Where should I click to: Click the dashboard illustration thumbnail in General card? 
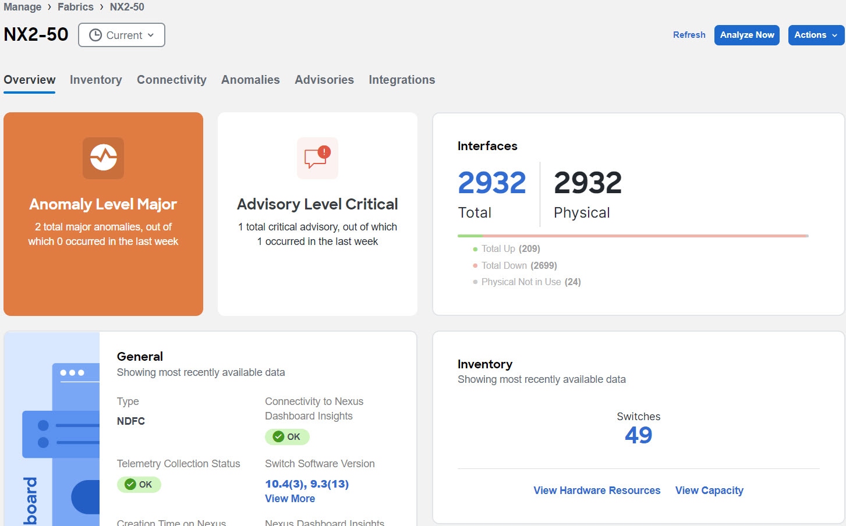point(52,429)
